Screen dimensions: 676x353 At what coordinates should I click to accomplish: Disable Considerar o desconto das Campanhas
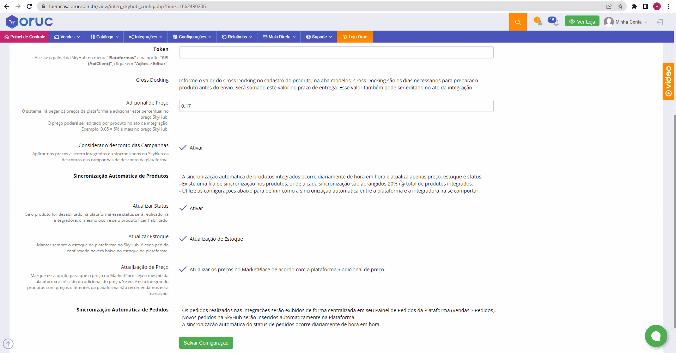pos(183,147)
